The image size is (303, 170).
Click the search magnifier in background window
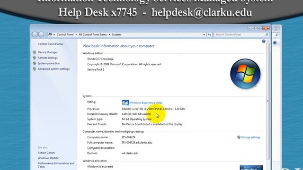pyautogui.click(x=276, y=35)
